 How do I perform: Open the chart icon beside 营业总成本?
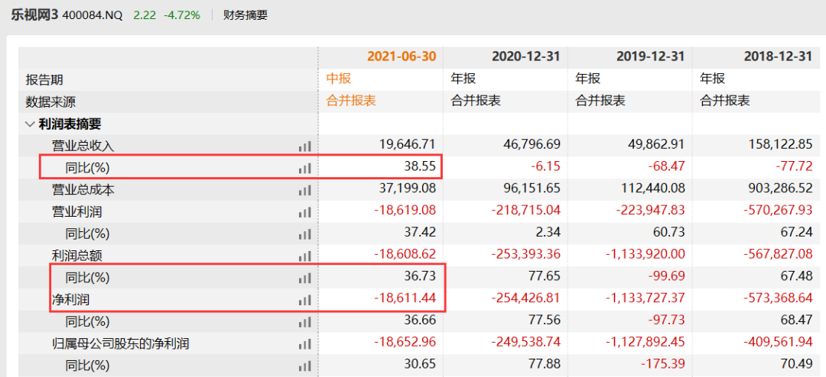[304, 190]
